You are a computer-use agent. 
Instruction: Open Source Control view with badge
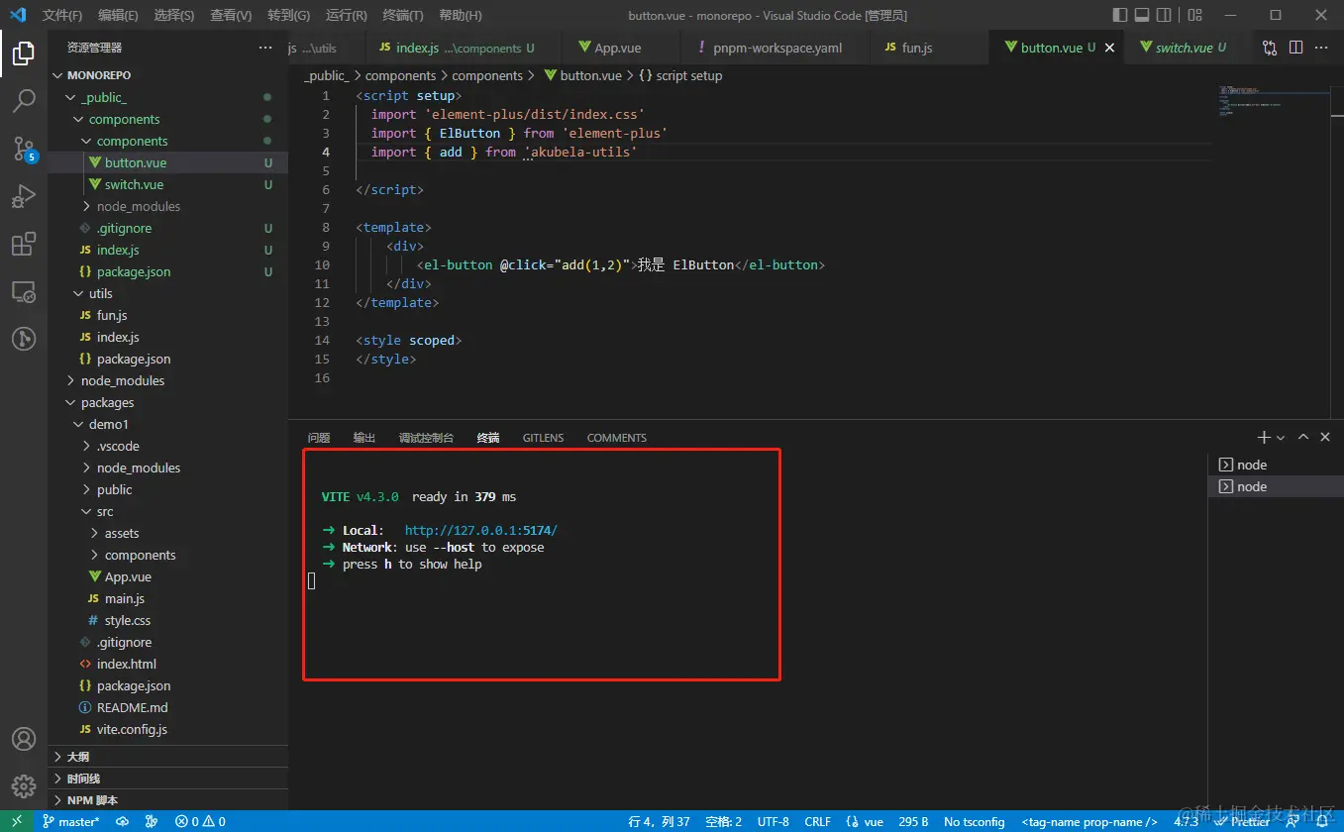pyautogui.click(x=24, y=149)
